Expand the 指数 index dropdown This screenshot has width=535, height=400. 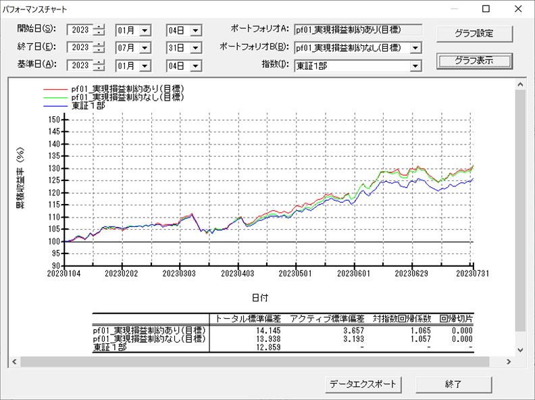(415, 66)
